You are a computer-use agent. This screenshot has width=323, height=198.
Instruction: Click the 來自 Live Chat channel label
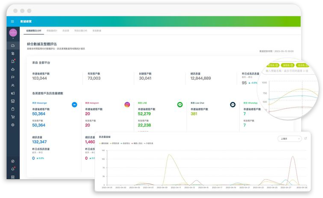197,103
